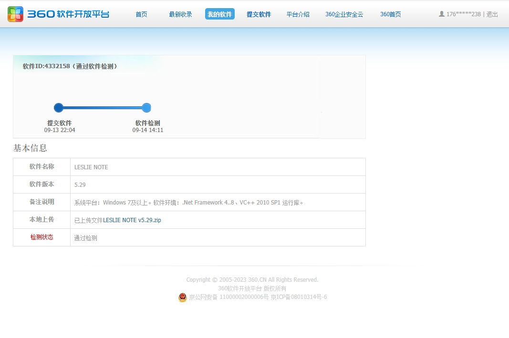Click the 09-13 22:04 submit timestamp
509x338 pixels.
coord(60,130)
